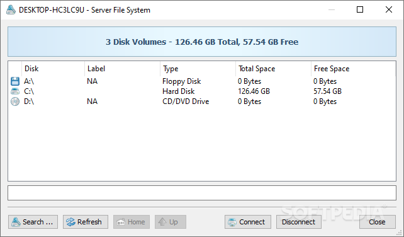Sort by the Type column header
Screen dimensions: 404x237
point(198,69)
